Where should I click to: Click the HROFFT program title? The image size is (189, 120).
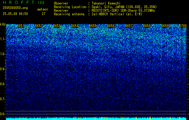(x=19, y=2)
